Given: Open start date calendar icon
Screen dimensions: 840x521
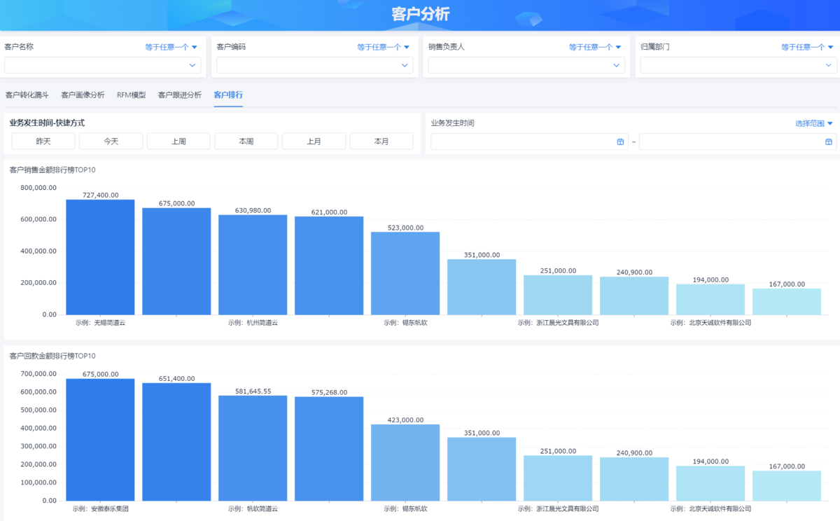Looking at the screenshot, I should tap(620, 141).
